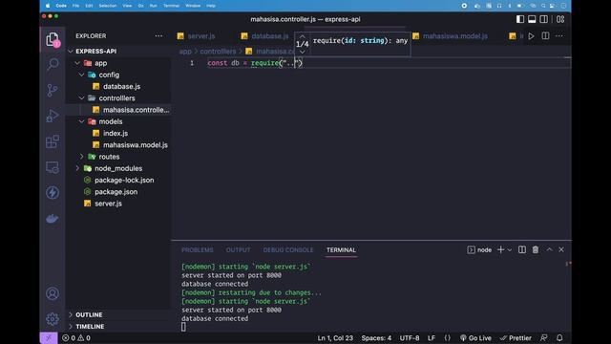
Task: Open package.json file
Action: (116, 191)
